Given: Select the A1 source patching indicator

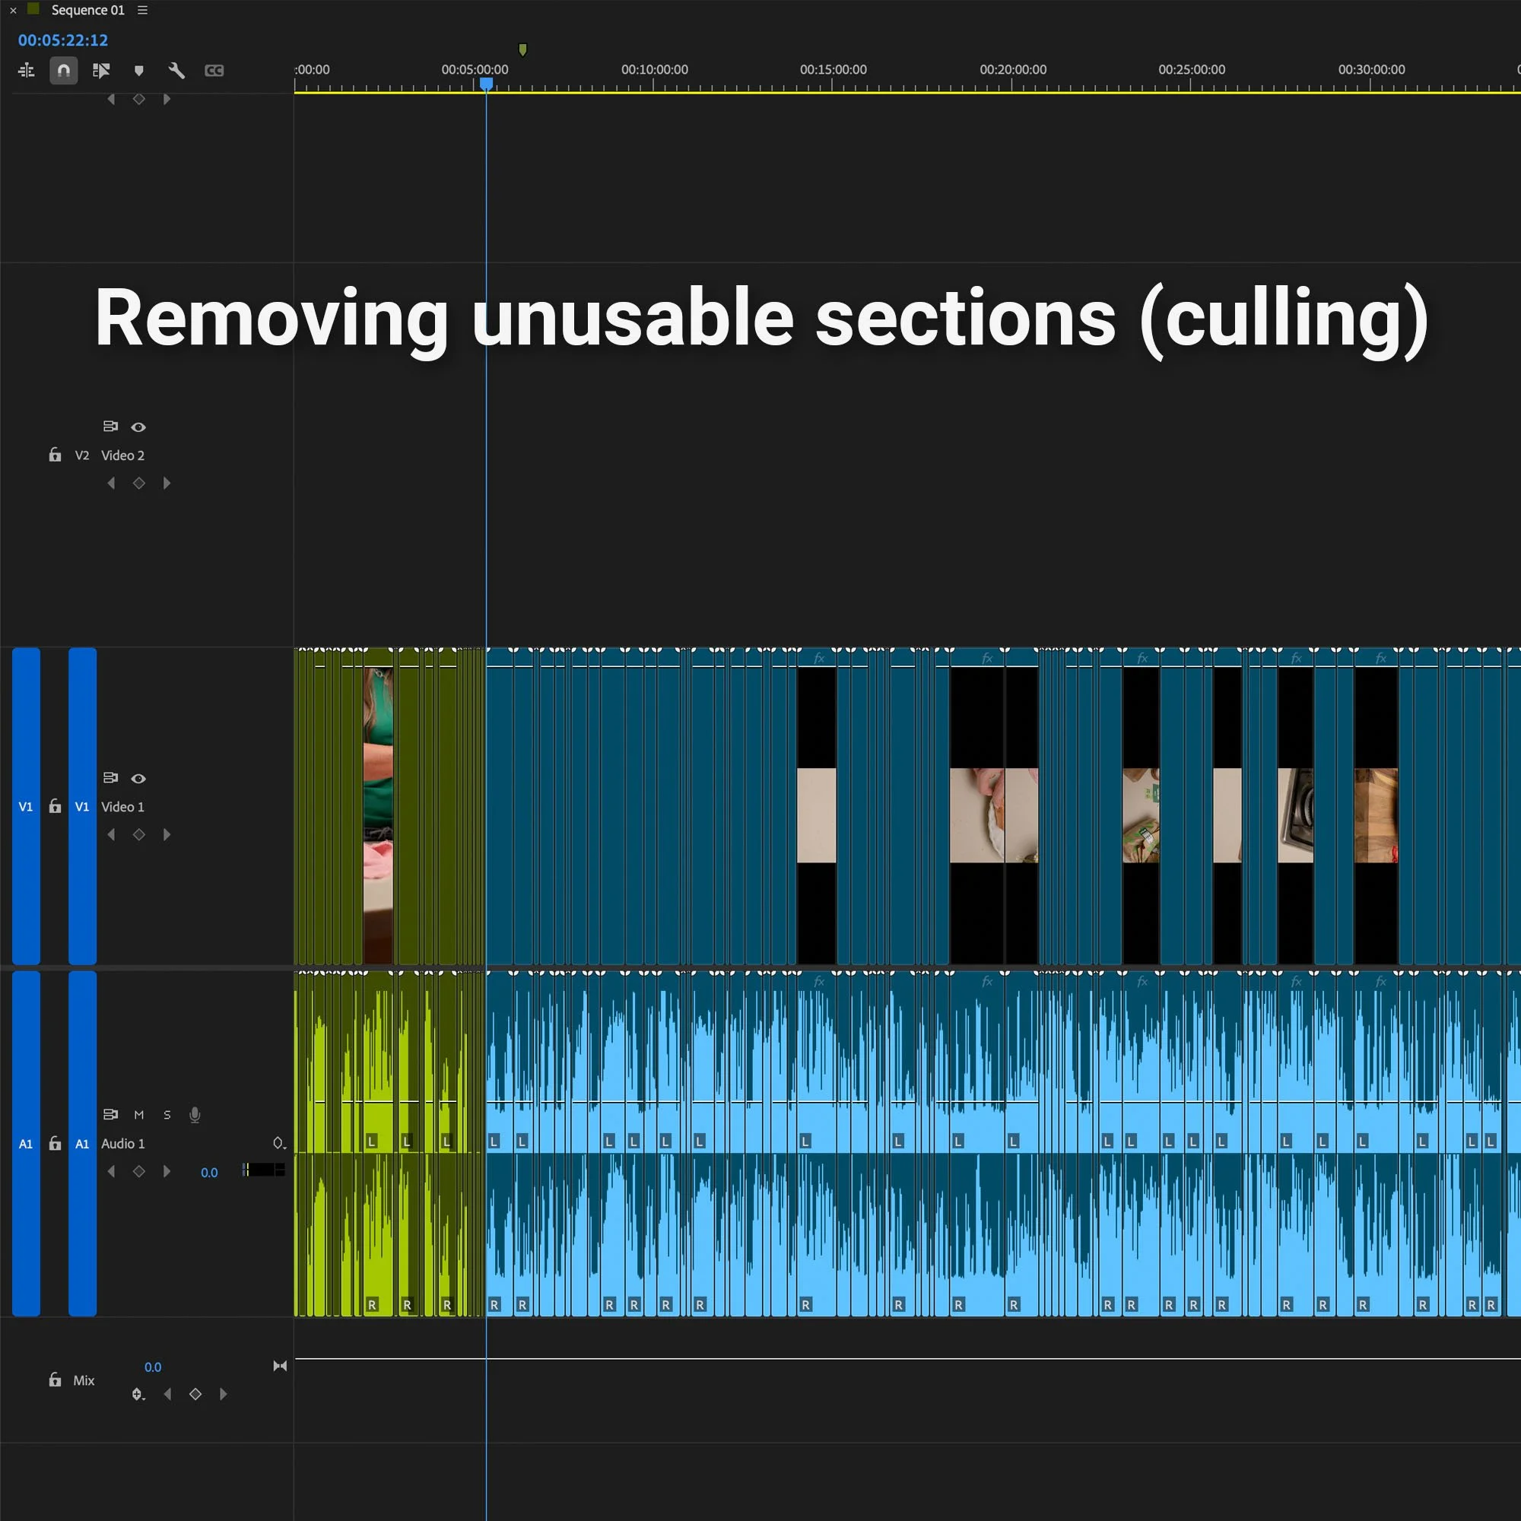Looking at the screenshot, I should (26, 1144).
